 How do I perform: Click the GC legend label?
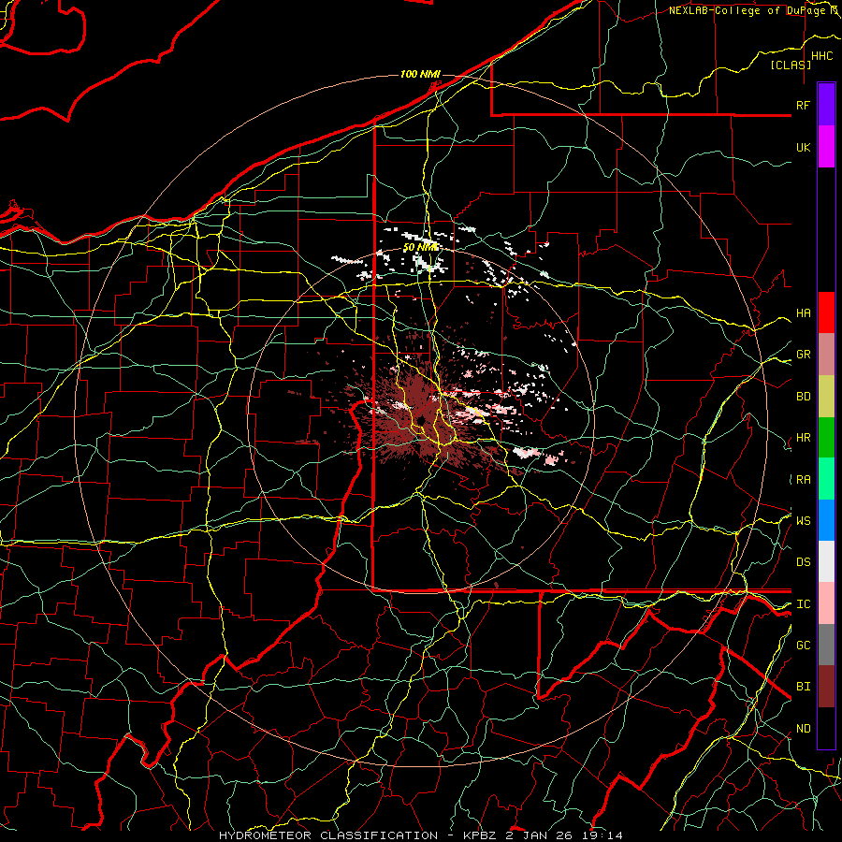tap(803, 646)
